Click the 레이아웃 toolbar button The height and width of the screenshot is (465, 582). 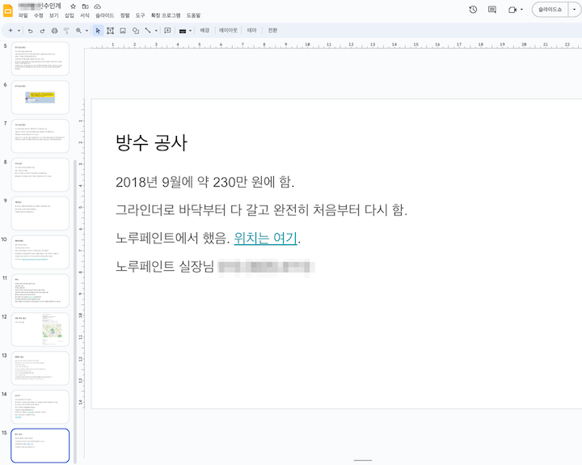pyautogui.click(x=228, y=31)
